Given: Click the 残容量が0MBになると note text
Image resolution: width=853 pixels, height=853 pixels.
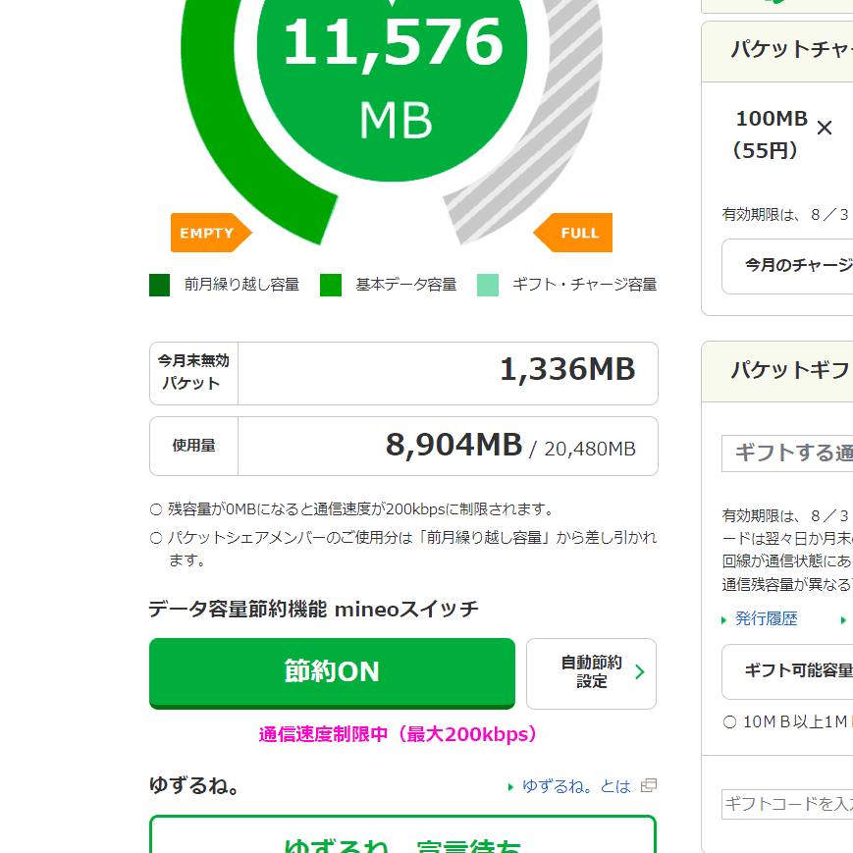Looking at the screenshot, I should tap(359, 509).
